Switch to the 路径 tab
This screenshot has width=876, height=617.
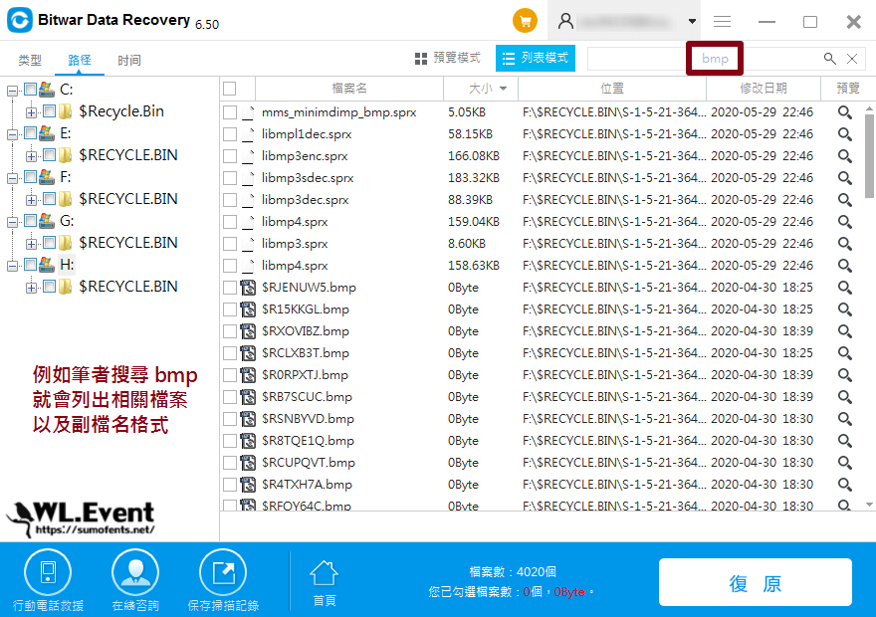[x=80, y=60]
